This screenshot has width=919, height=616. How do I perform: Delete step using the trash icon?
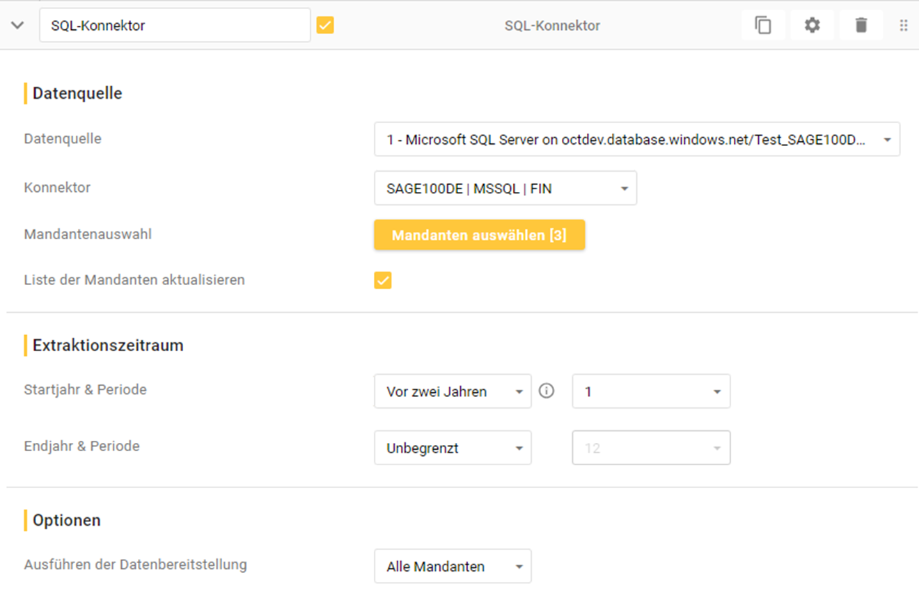[x=861, y=26]
